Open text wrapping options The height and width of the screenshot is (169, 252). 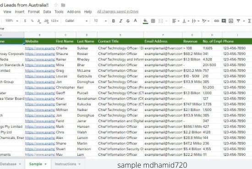(x=196, y=21)
